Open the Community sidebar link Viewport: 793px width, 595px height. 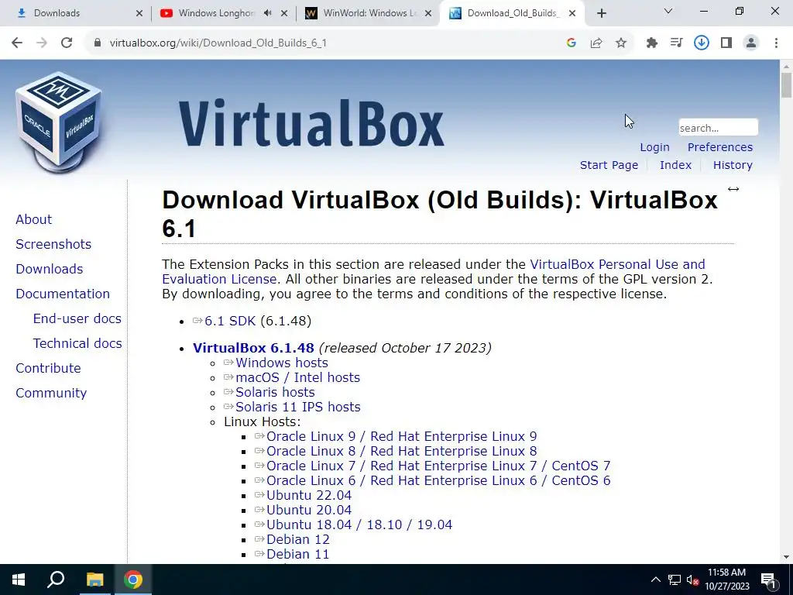[51, 393]
